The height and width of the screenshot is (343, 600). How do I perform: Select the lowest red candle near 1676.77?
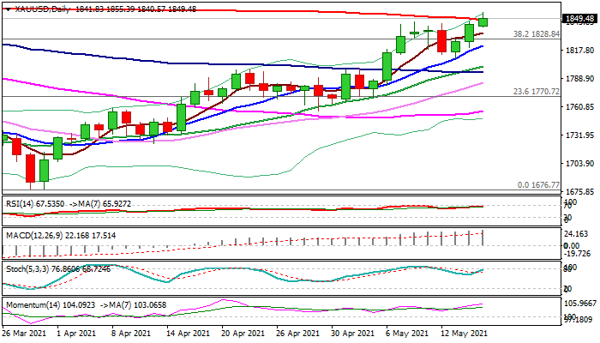coord(31,167)
